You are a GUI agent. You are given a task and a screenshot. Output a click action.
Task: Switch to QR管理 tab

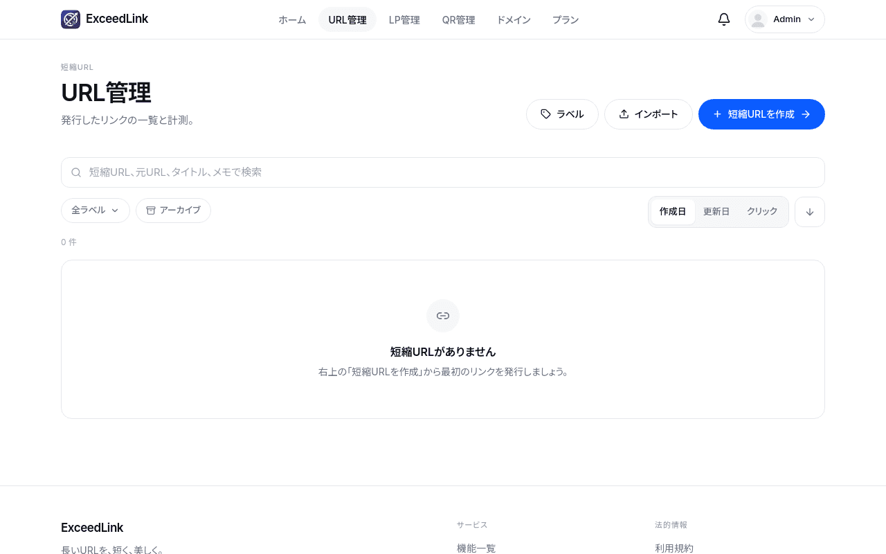click(458, 20)
